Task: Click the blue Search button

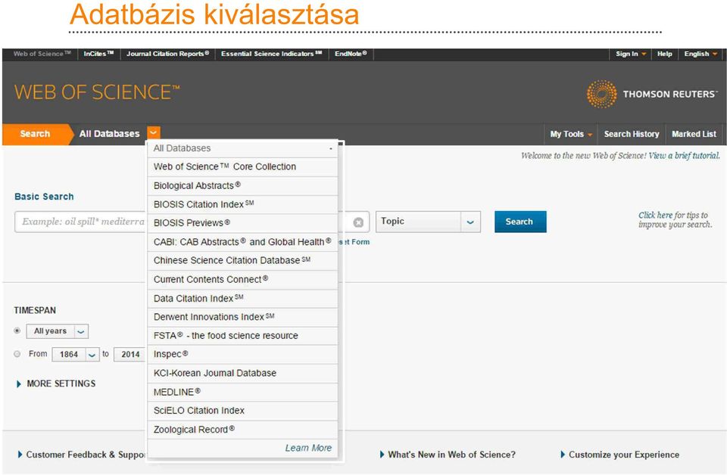Action: pos(520,222)
